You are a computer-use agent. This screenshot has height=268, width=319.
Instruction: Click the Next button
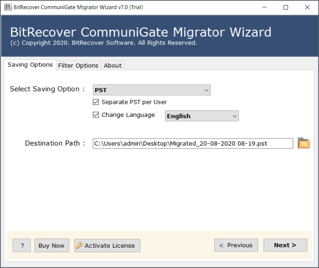(x=285, y=245)
